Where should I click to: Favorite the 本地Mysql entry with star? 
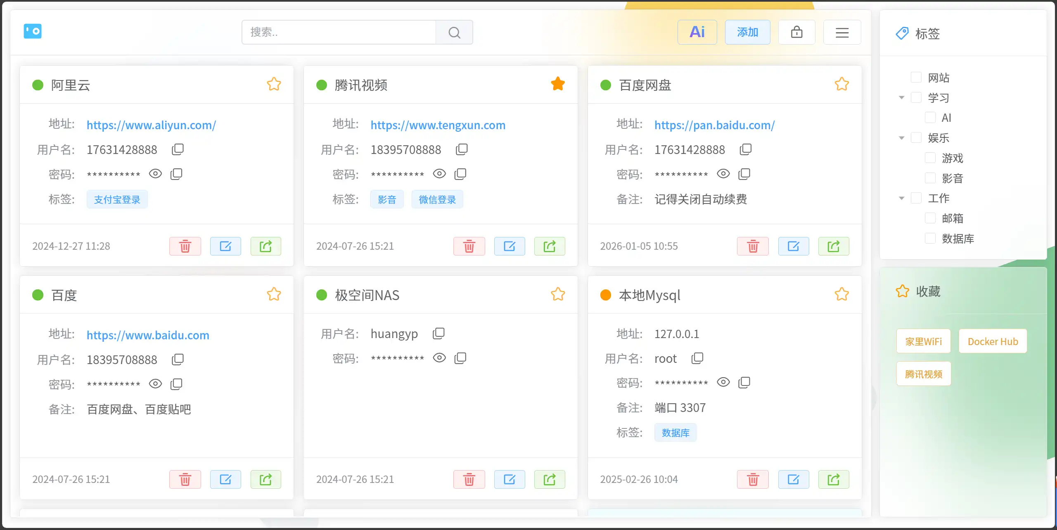[x=841, y=294]
